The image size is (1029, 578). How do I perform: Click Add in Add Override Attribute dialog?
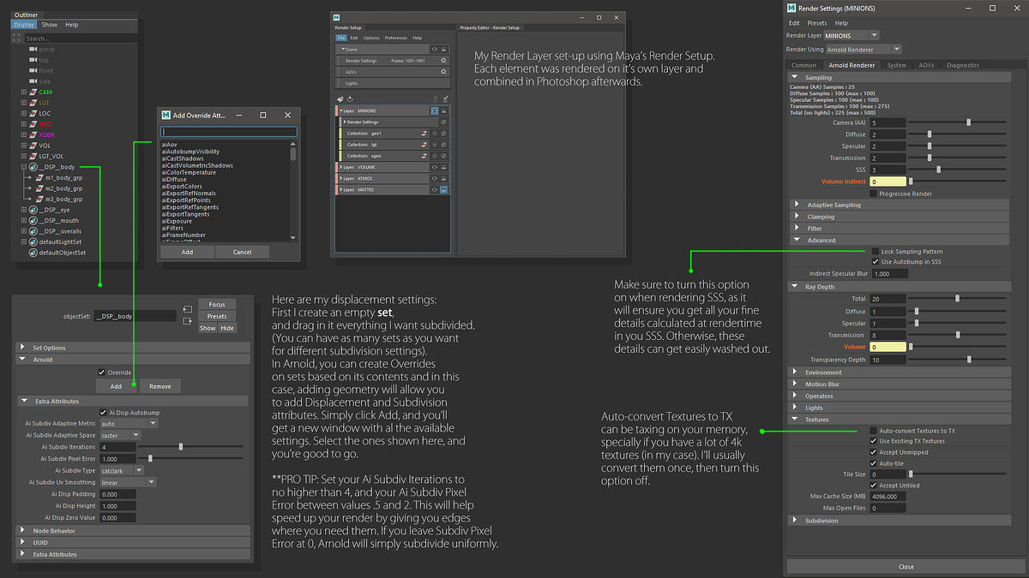coord(187,252)
